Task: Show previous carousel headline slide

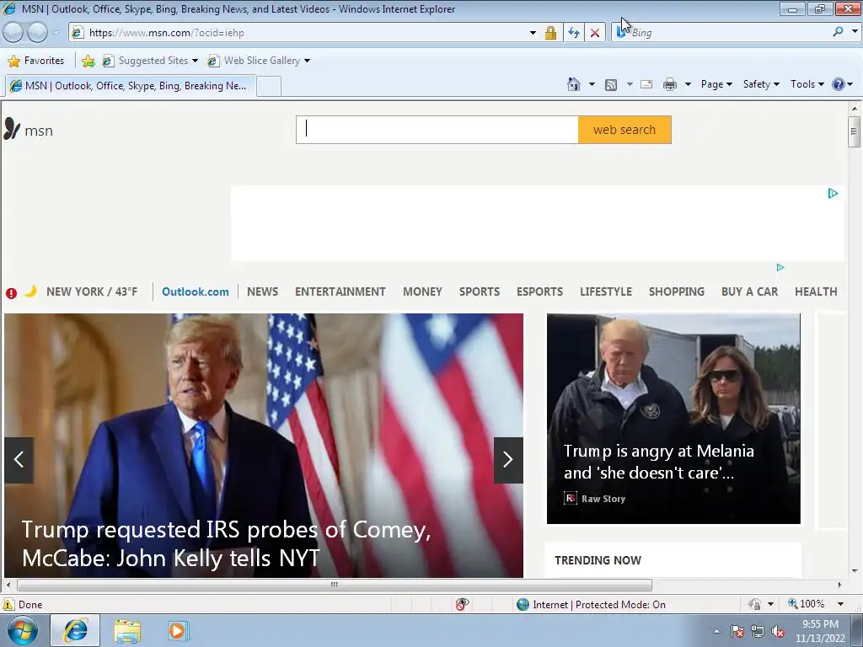Action: point(19,460)
